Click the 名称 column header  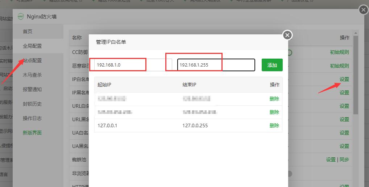pos(77,38)
